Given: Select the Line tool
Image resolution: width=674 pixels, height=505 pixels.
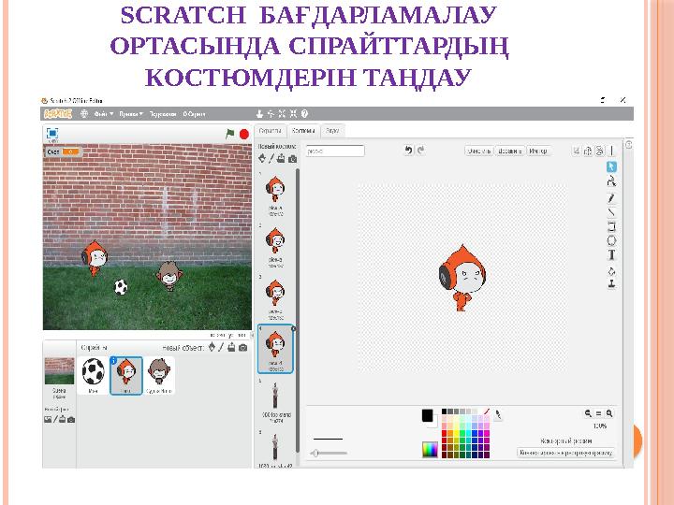Looking at the screenshot, I should (x=611, y=212).
